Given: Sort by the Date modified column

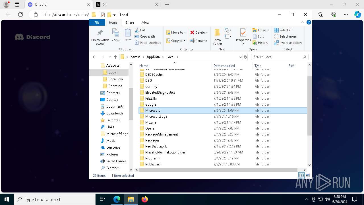Looking at the screenshot, I should point(232,66).
